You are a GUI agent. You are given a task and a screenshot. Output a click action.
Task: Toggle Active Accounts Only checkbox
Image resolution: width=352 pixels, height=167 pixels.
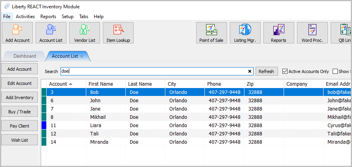coord(285,71)
